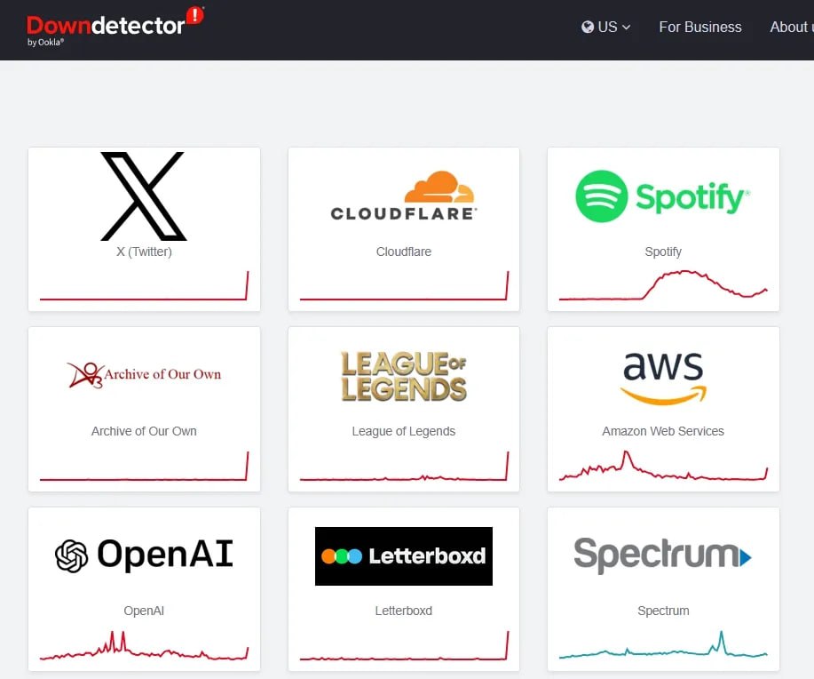Viewport: 814px width, 679px height.
Task: Open the League of Legends name link
Action: (403, 431)
